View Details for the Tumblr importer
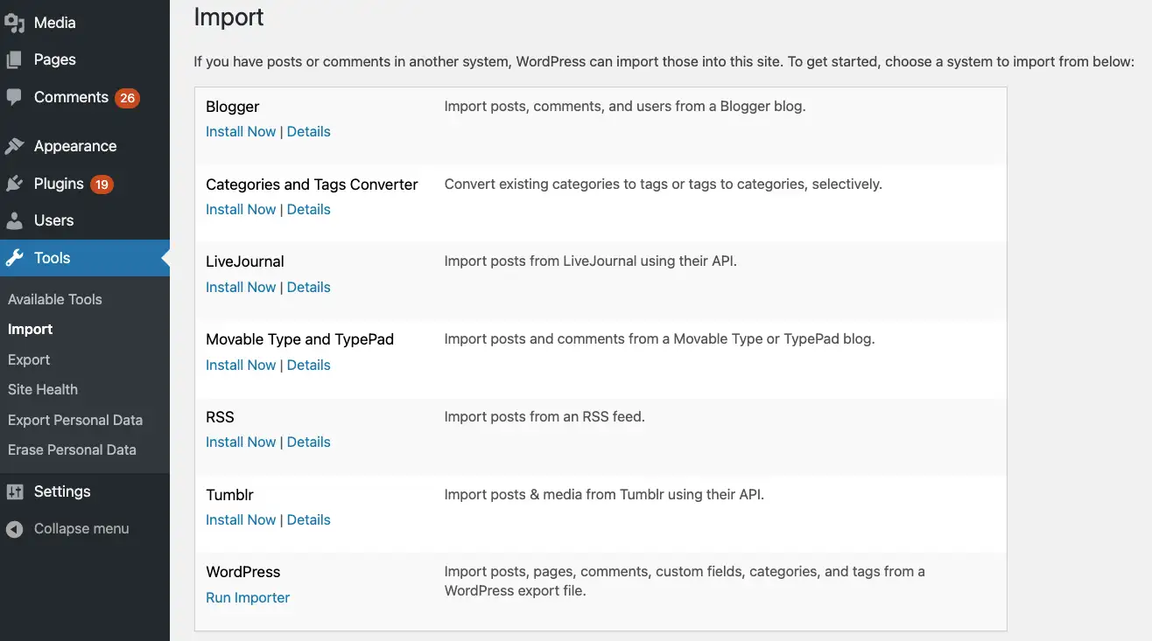 click(x=309, y=520)
